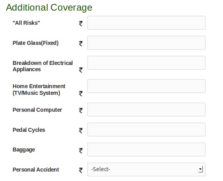
Task: Click the rupee symbol beside Home Entertainment
Action: 81,94
